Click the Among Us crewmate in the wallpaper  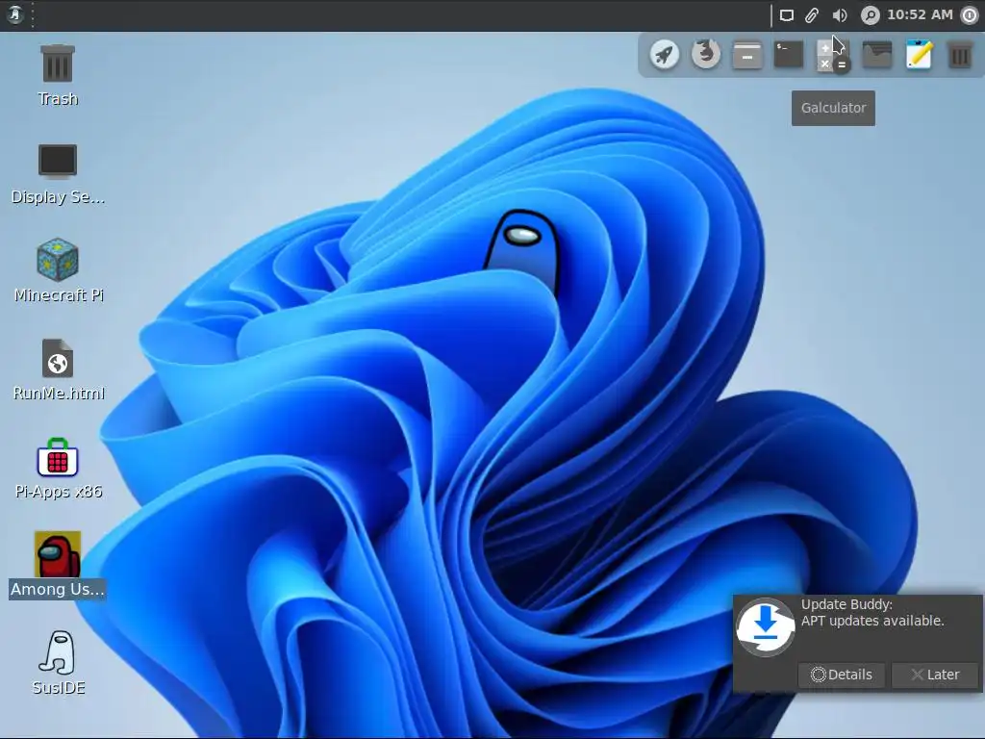click(522, 251)
